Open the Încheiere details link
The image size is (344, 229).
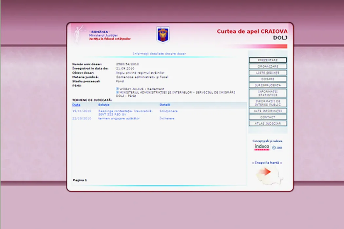(167, 118)
